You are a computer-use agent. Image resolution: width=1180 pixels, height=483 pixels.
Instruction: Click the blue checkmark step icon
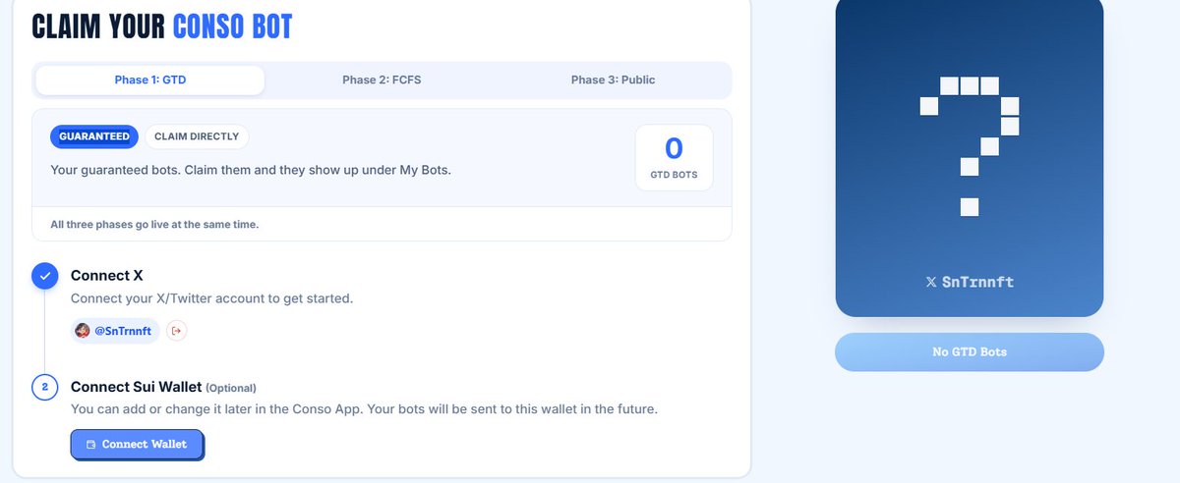[x=45, y=276]
